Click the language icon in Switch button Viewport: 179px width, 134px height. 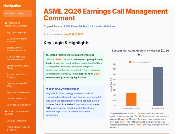tap(6, 14)
